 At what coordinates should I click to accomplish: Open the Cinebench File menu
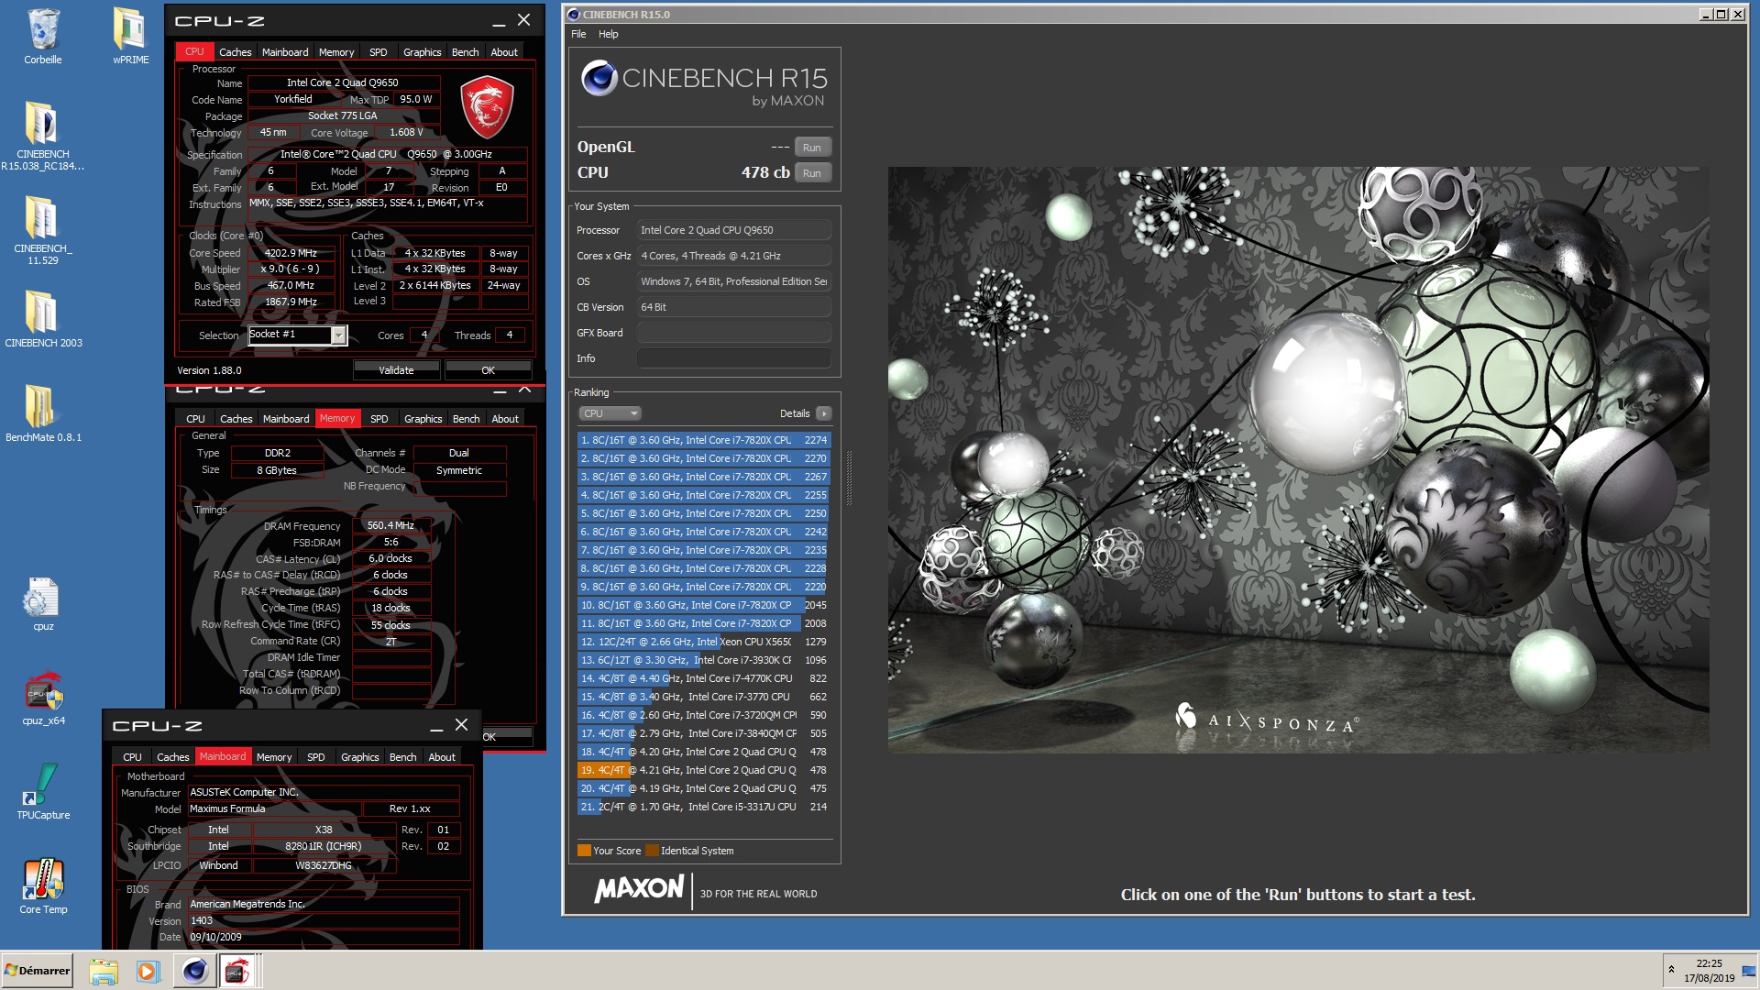pos(578,34)
